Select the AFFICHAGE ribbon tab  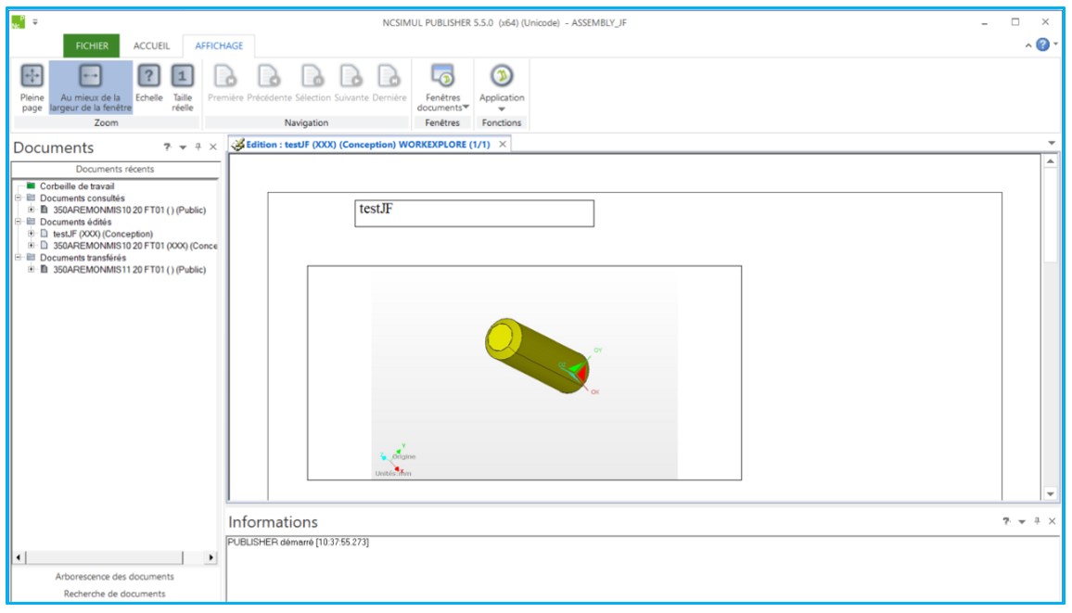(x=219, y=45)
